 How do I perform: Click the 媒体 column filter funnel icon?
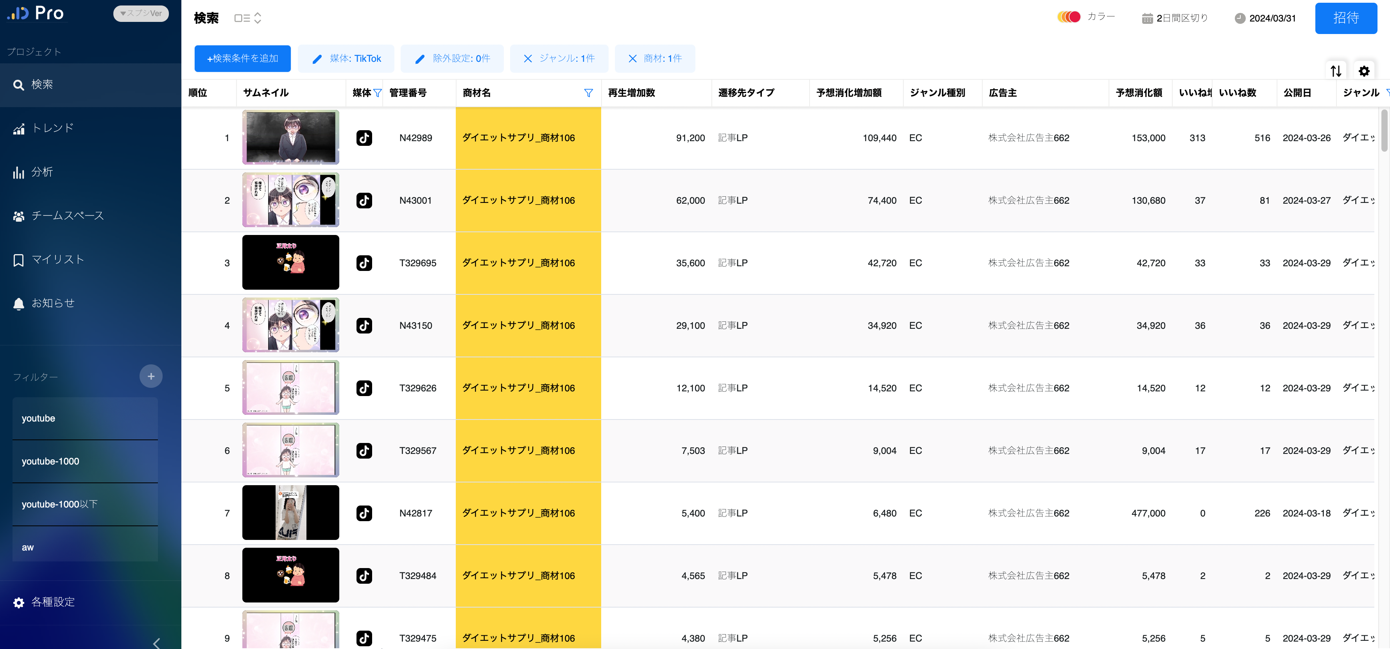(x=377, y=93)
